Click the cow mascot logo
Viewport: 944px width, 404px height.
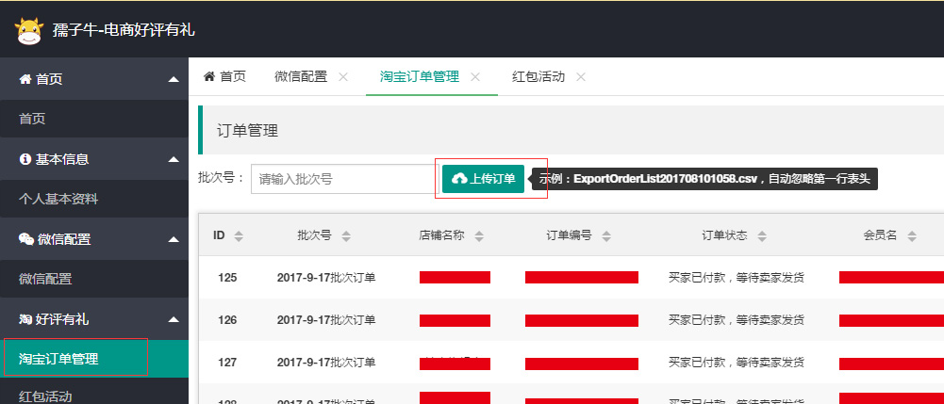tap(29, 31)
